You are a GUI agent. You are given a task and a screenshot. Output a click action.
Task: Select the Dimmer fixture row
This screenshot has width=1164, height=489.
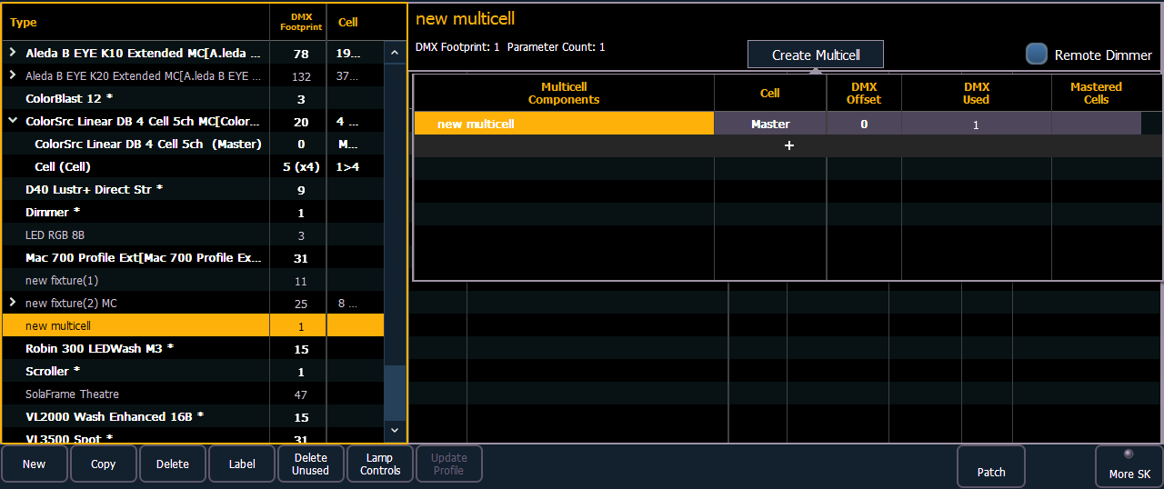click(193, 213)
